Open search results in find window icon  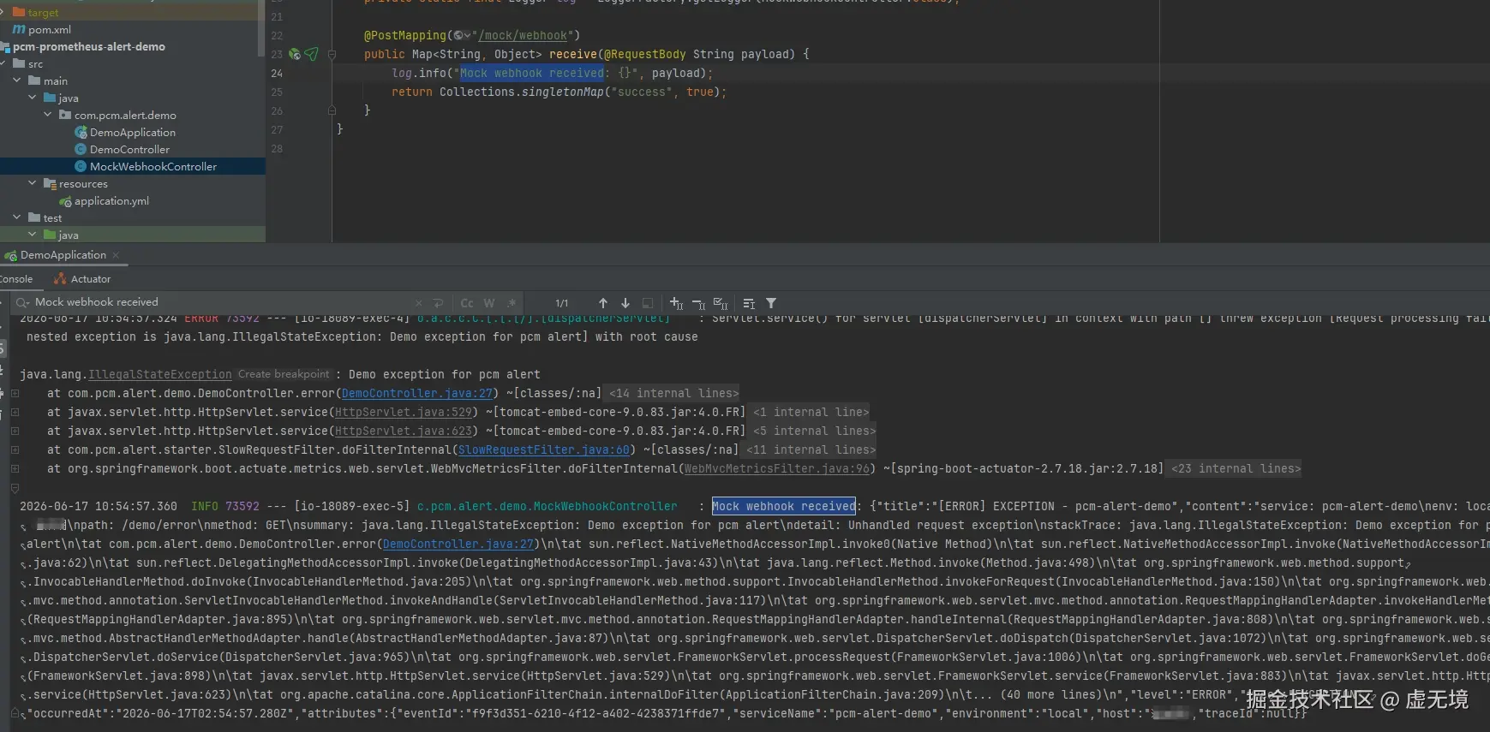648,303
